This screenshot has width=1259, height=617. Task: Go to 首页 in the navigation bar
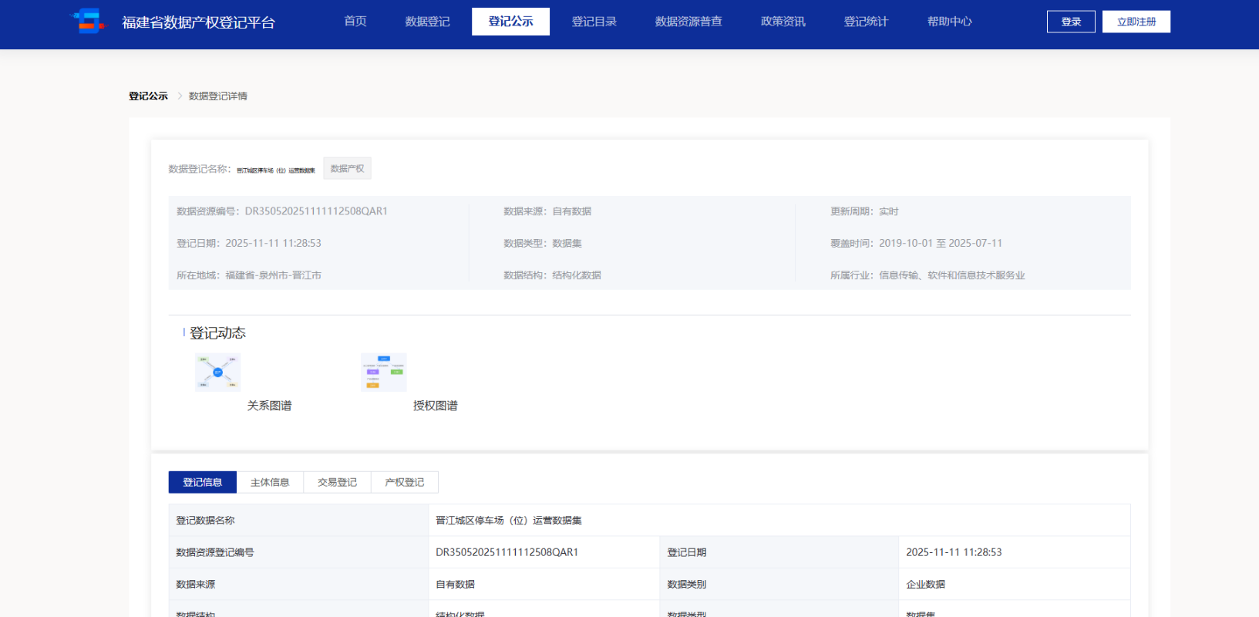click(355, 22)
